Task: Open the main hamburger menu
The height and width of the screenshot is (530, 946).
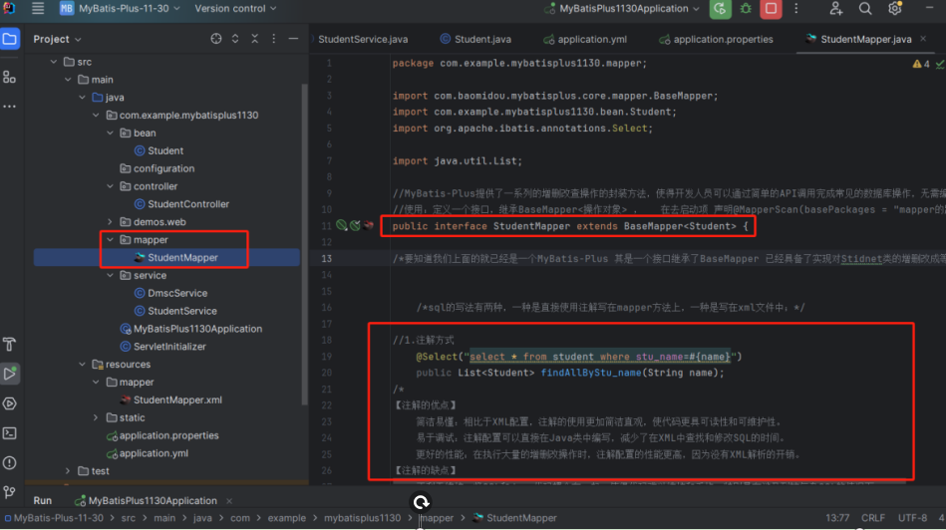Action: [x=38, y=8]
